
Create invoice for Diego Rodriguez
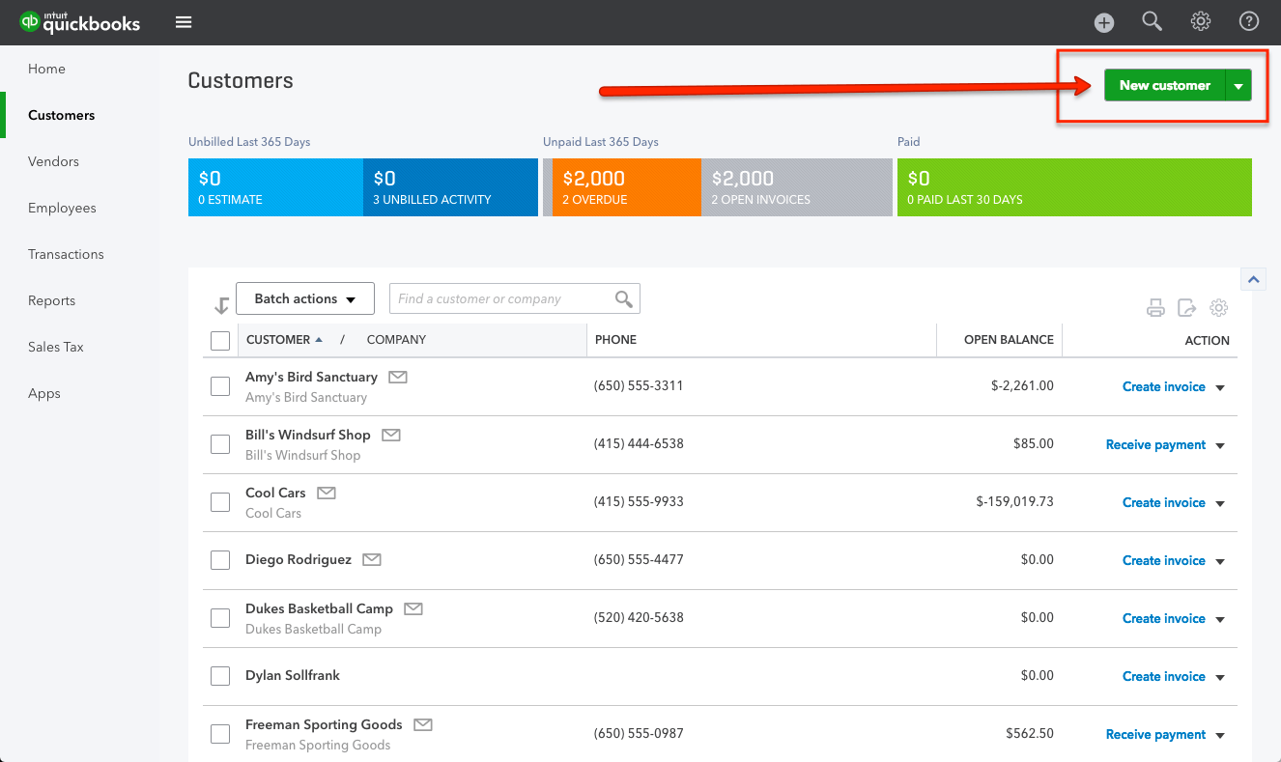(1163, 560)
